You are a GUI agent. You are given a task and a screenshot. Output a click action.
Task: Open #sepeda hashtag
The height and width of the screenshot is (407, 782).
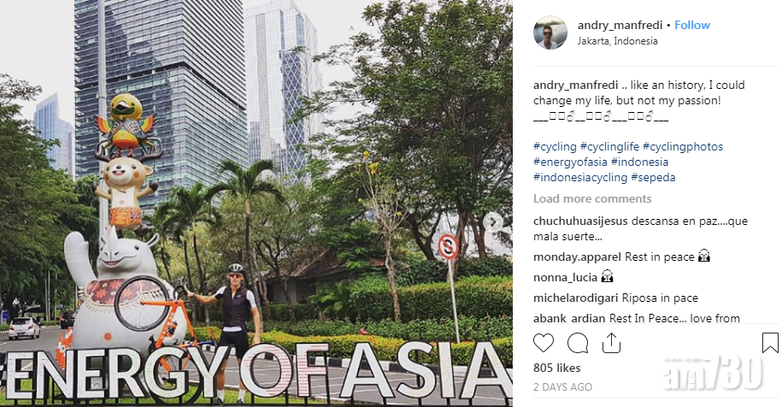point(653,178)
